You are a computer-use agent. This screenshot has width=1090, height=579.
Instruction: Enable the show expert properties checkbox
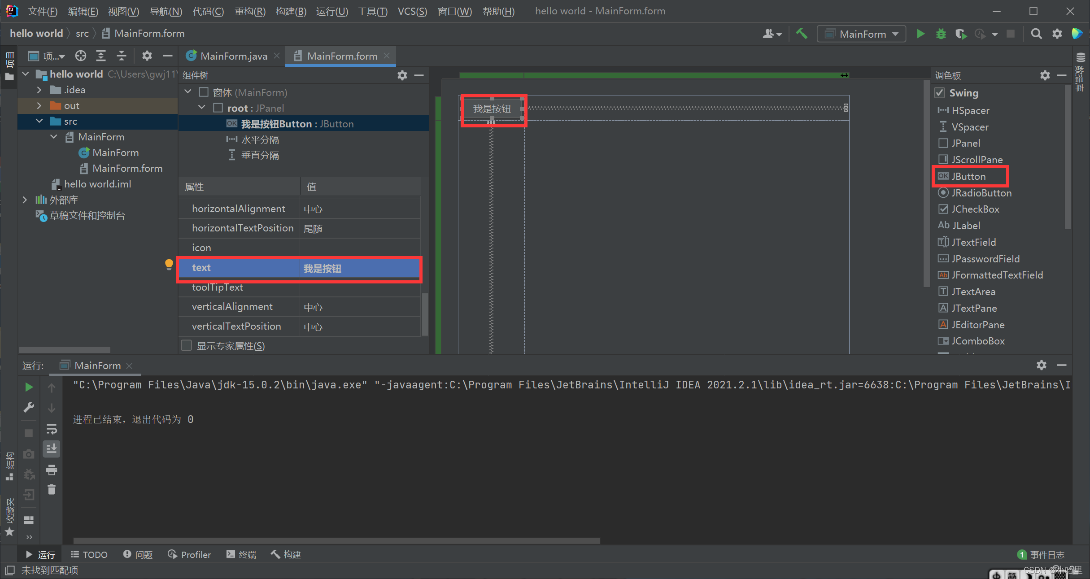click(x=187, y=346)
